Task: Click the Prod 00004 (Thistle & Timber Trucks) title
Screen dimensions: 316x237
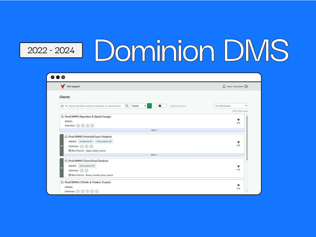Action: 88,182
